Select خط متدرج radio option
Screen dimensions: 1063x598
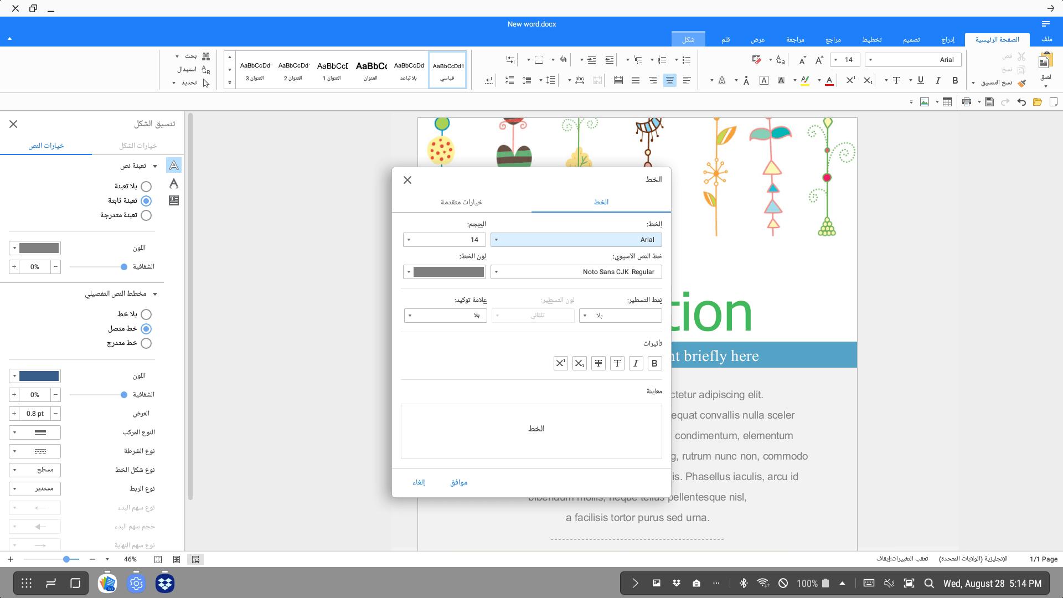pyautogui.click(x=146, y=343)
